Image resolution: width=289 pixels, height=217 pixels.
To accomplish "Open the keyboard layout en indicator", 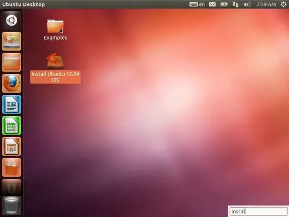I will [197, 4].
